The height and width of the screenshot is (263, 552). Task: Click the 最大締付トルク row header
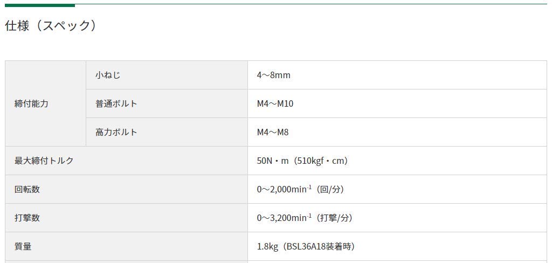(126, 161)
